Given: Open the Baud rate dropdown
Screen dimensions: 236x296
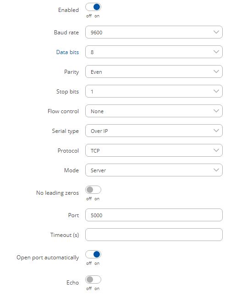Looking at the screenshot, I should [154, 32].
